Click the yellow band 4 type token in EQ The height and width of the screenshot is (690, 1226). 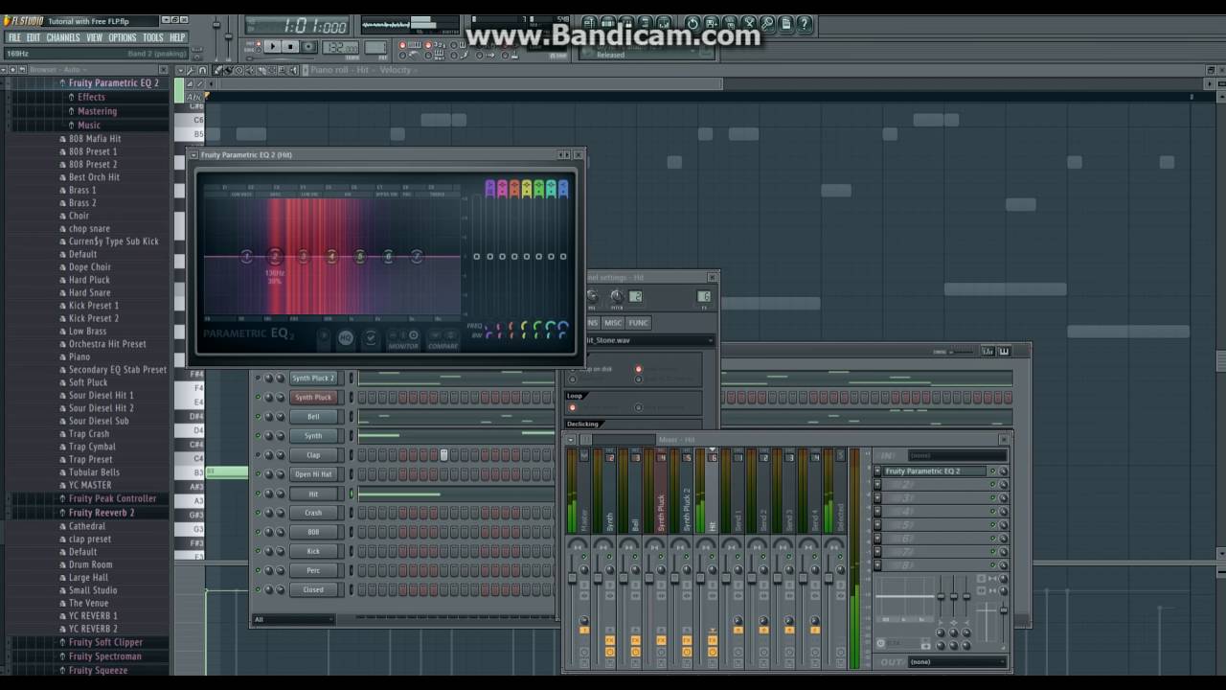526,189
